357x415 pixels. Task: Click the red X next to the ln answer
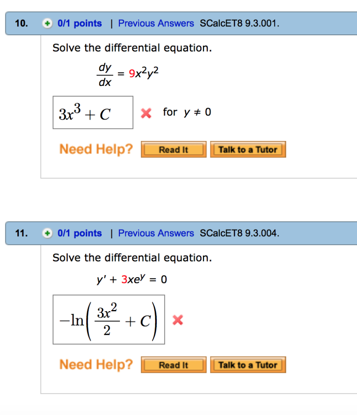177,320
